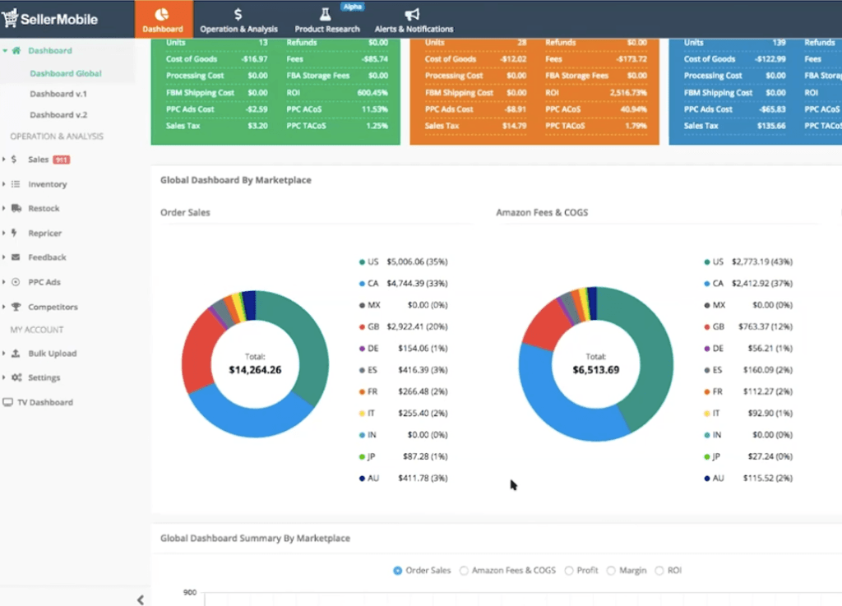Open the Competitors sidebar link
This screenshot has height=606, width=842.
(x=53, y=307)
